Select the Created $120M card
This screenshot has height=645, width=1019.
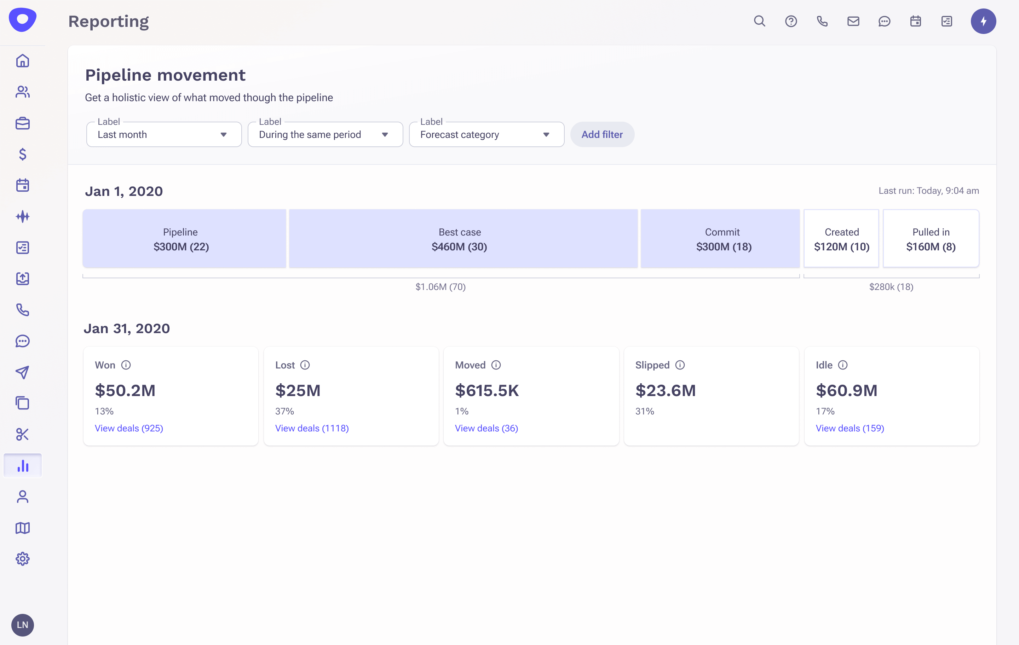pyautogui.click(x=841, y=239)
